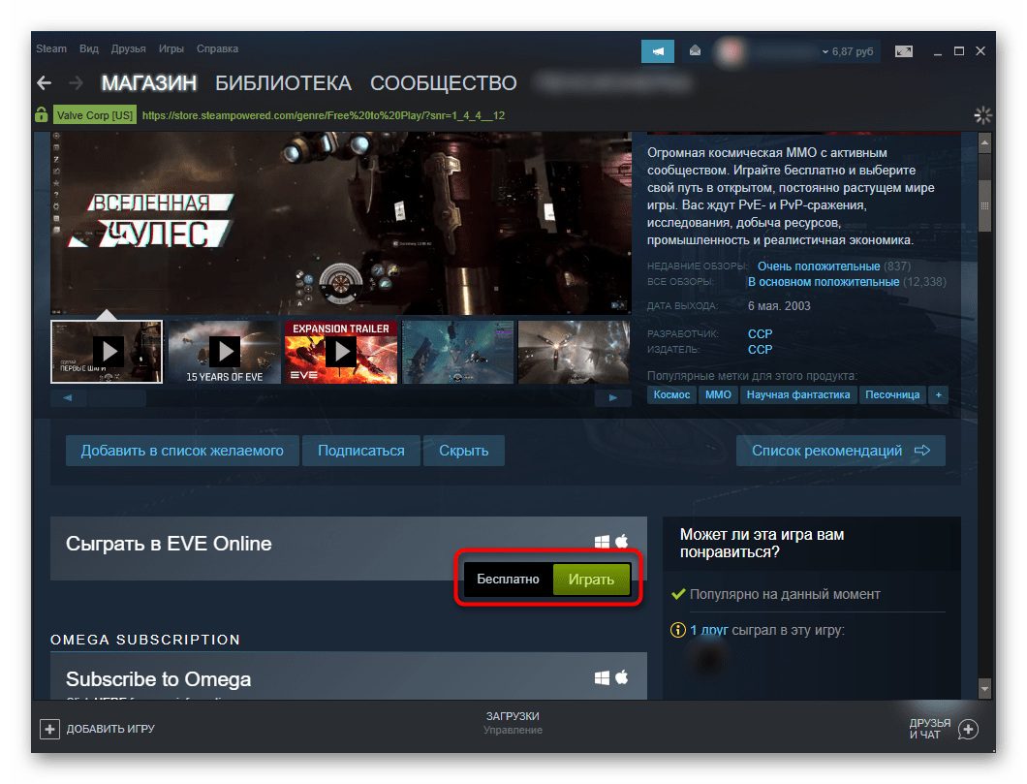Switch to the БИБЛИОТЕКА tab

[283, 83]
